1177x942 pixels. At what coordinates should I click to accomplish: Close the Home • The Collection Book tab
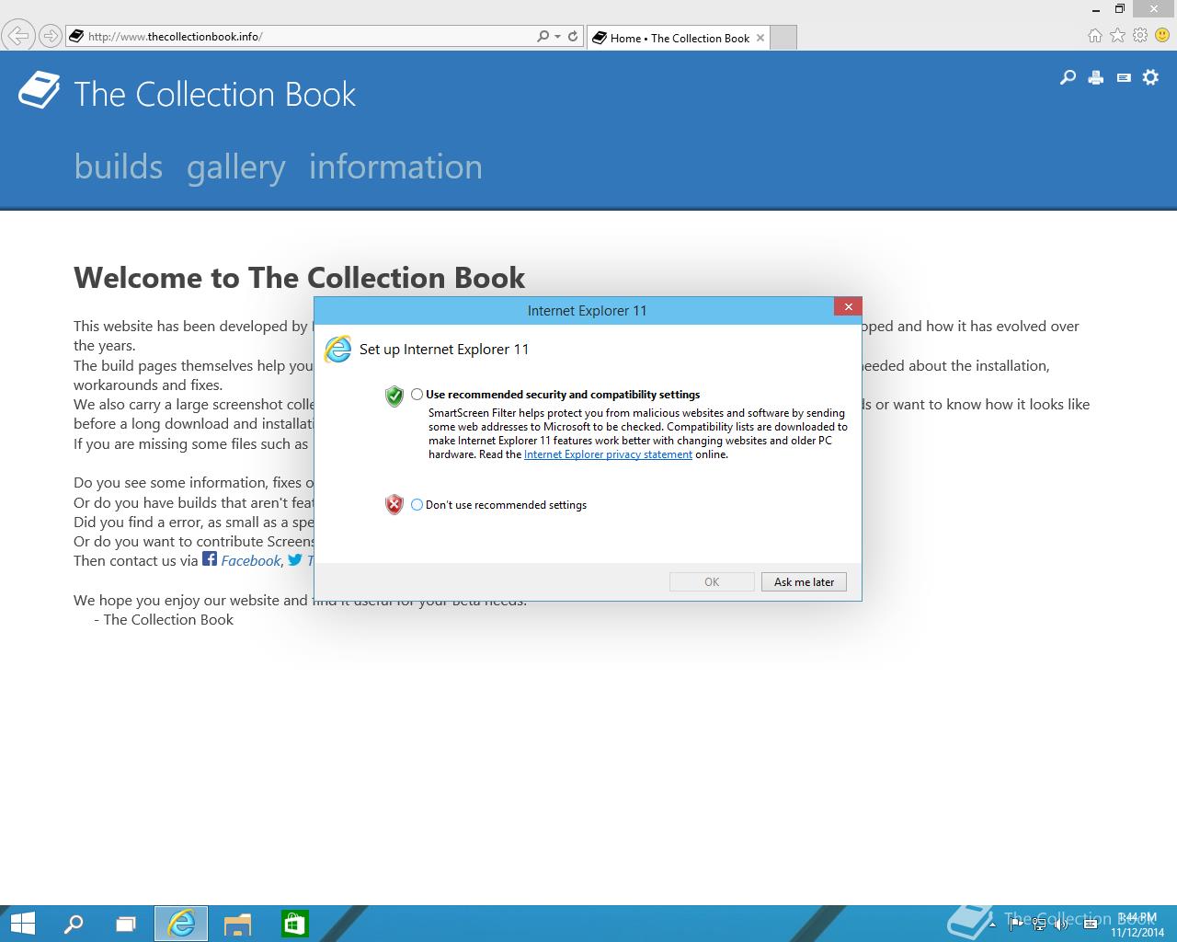click(760, 38)
